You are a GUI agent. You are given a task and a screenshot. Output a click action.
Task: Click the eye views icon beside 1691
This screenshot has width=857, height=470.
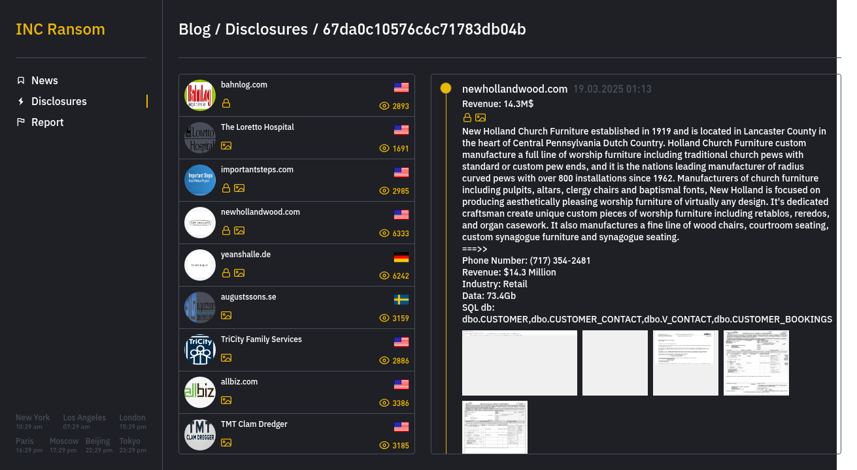(384, 148)
